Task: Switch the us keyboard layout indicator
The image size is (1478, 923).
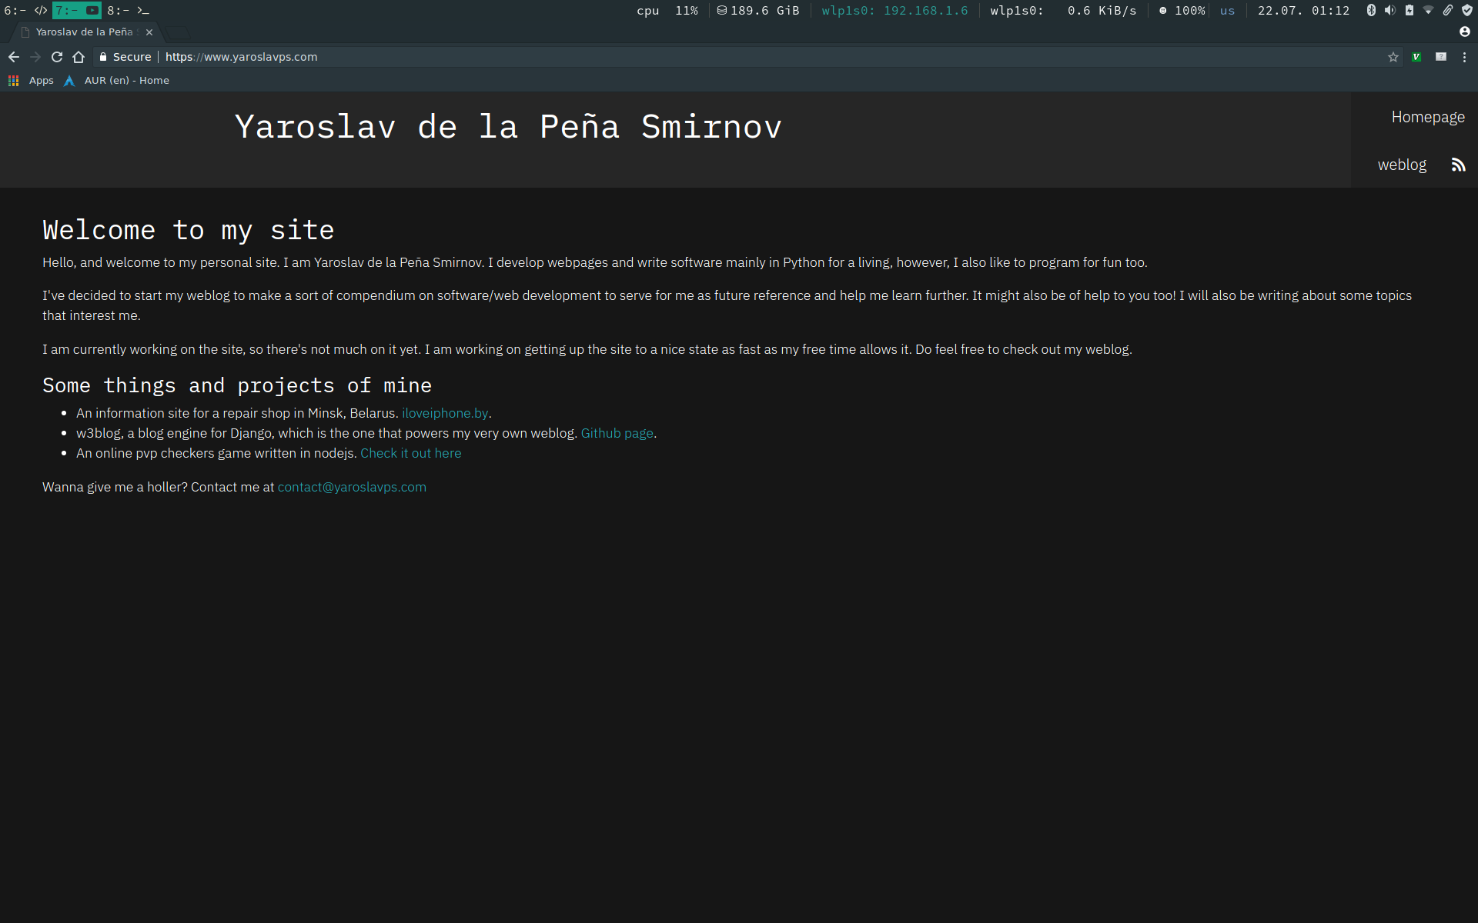Action: click(1227, 11)
